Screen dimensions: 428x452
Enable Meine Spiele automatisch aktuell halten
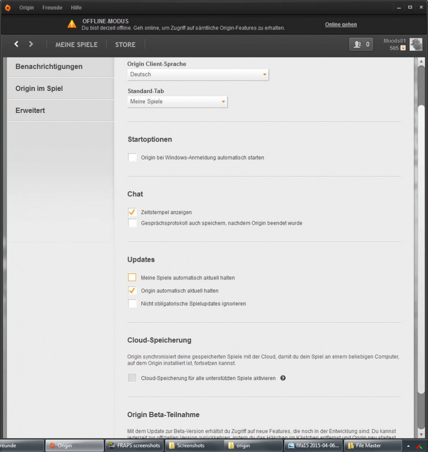[x=132, y=278]
